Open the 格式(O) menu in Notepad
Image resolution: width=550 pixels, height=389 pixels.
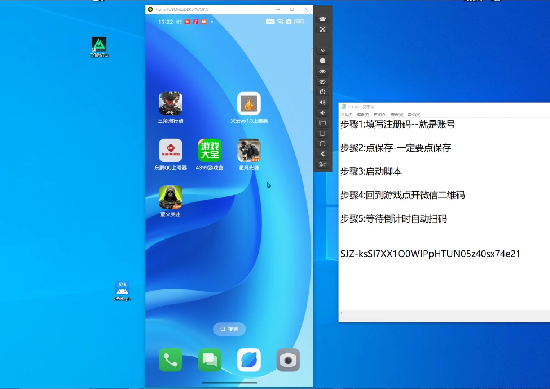(x=380, y=115)
